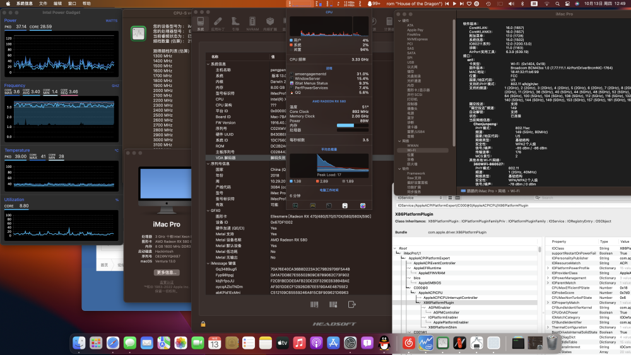
Task: Select X86PlatformPlugin in IORegistry tree
Action: click(x=439, y=303)
